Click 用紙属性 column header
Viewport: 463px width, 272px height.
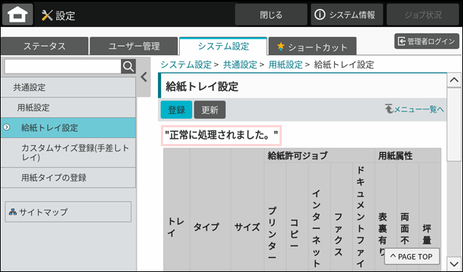(408, 156)
